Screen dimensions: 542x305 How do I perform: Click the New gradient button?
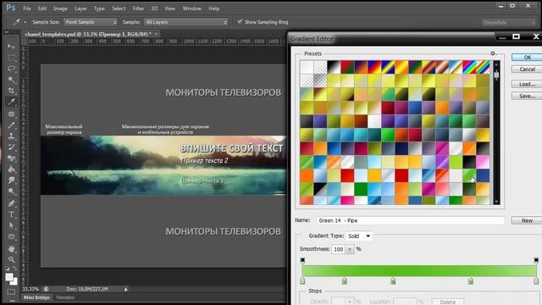(527, 220)
